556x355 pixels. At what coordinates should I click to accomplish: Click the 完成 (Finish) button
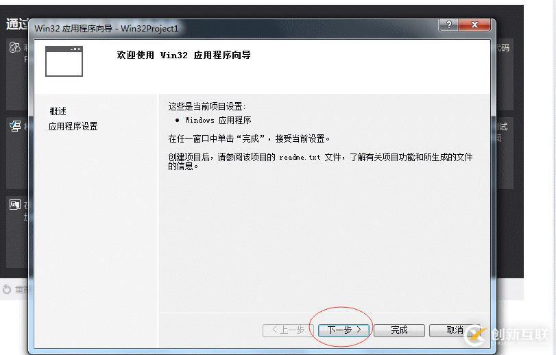point(399,330)
